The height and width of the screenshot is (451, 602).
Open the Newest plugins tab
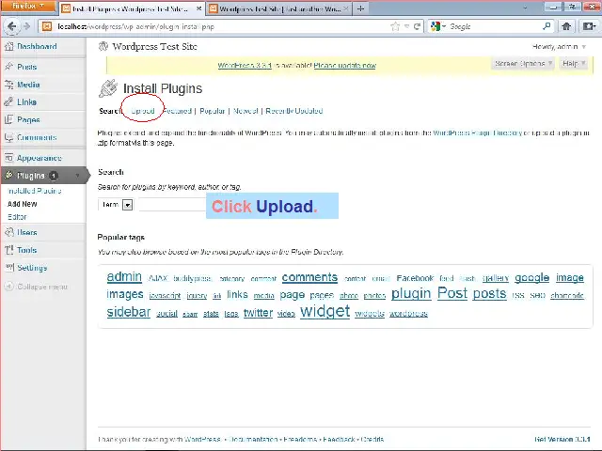246,111
